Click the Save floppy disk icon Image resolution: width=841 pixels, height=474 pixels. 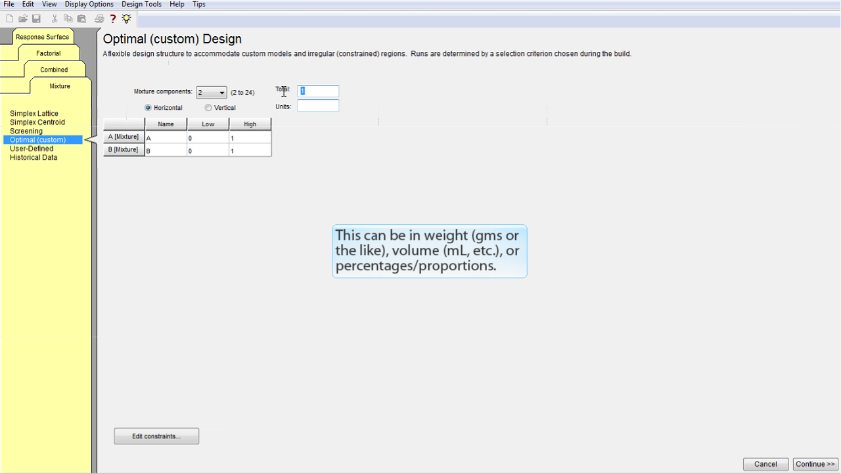37,19
